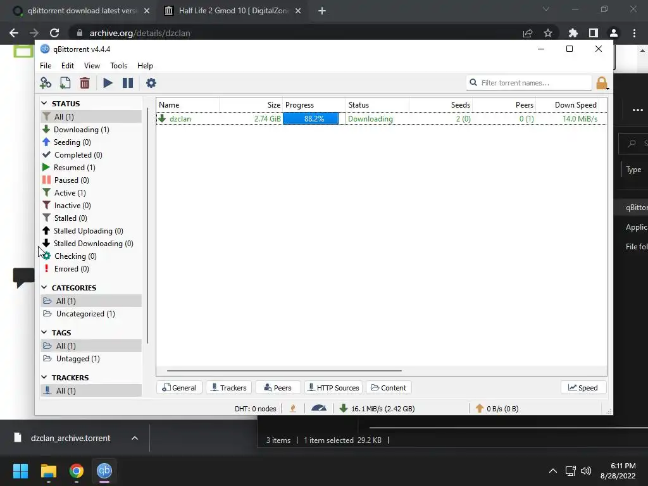This screenshot has width=648, height=486.
Task: Bookmark page with the star icon
Action: [548, 33]
